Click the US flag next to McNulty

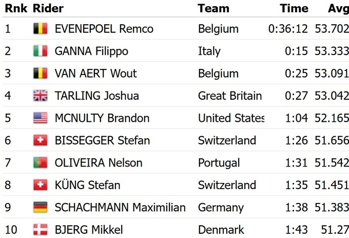click(40, 118)
